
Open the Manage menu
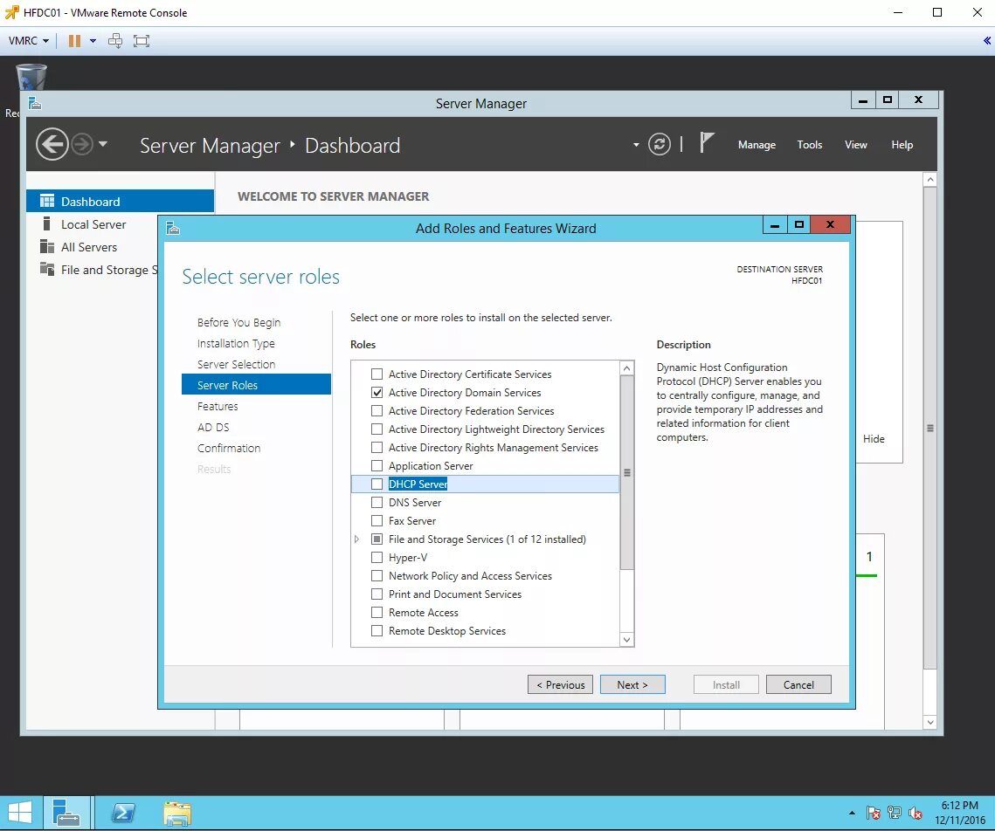coord(757,145)
